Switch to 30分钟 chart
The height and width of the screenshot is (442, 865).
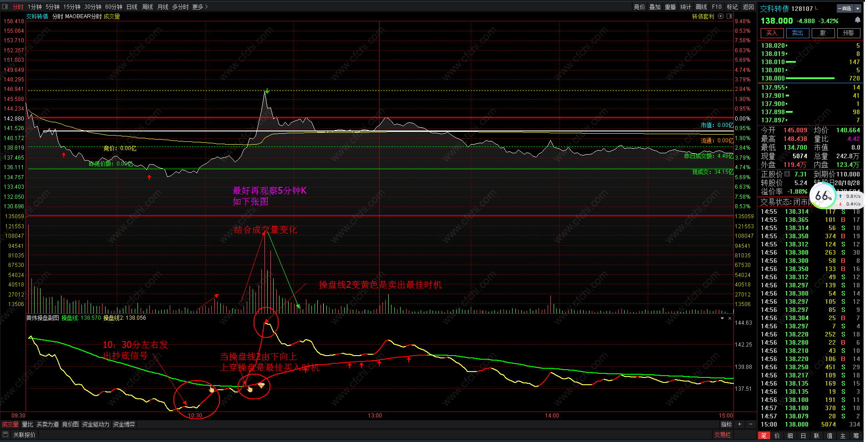(x=93, y=7)
